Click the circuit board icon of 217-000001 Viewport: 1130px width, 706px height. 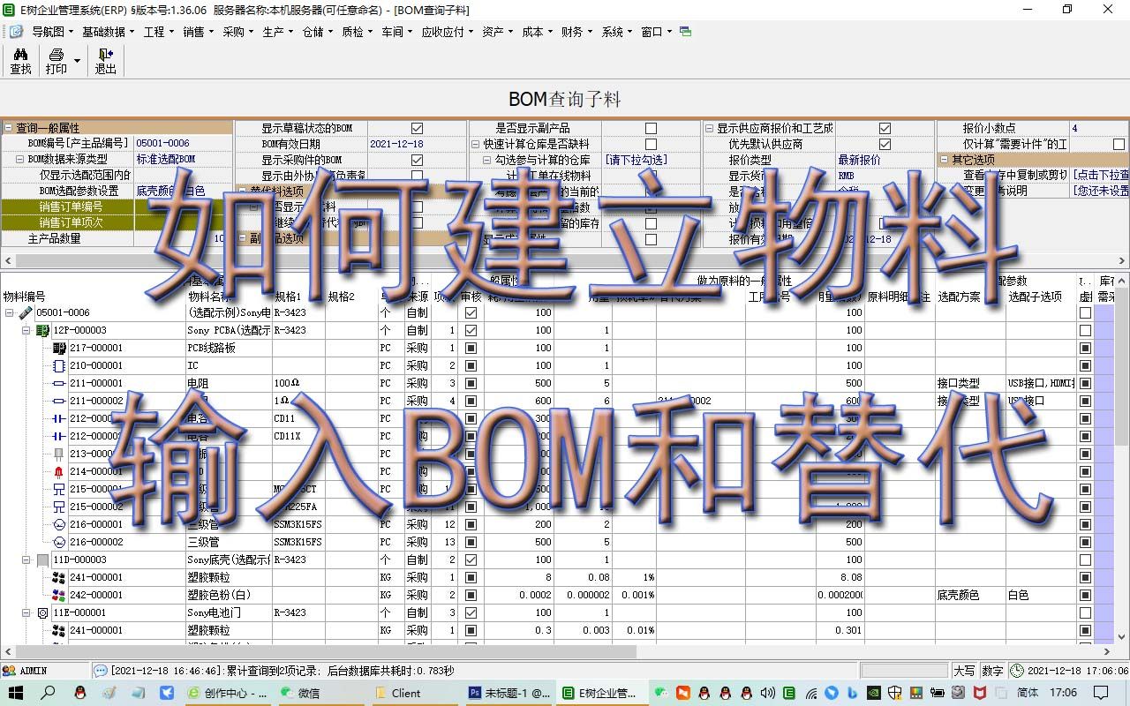click(59, 348)
